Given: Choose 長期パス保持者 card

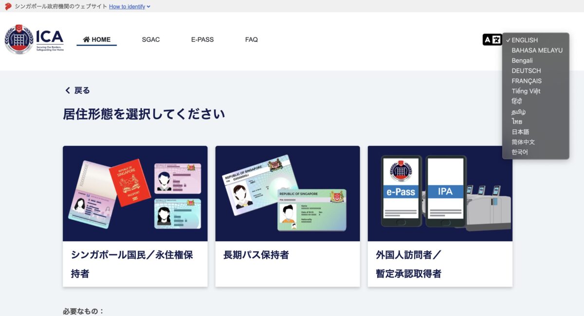Looking at the screenshot, I should [288, 216].
